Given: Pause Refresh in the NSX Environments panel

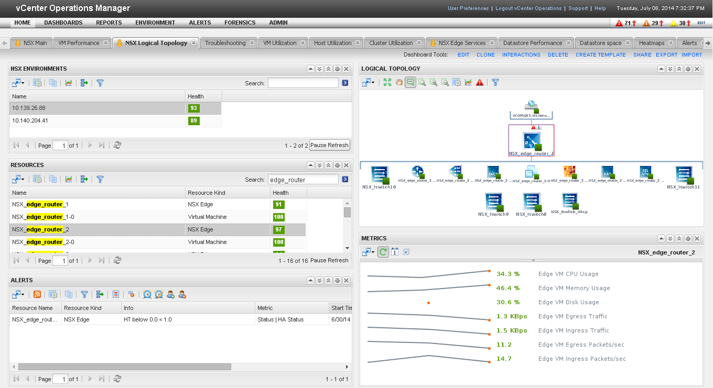Looking at the screenshot, I should (329, 145).
